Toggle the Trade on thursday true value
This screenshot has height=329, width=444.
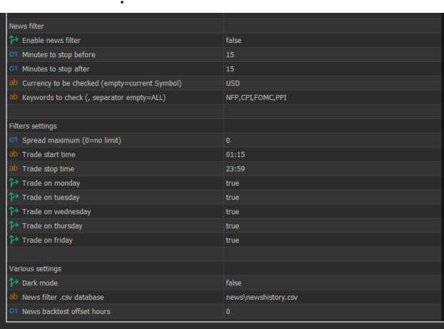pos(233,226)
